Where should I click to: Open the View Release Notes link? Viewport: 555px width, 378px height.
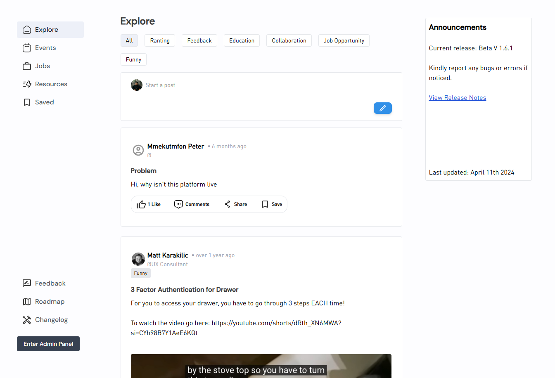click(457, 98)
